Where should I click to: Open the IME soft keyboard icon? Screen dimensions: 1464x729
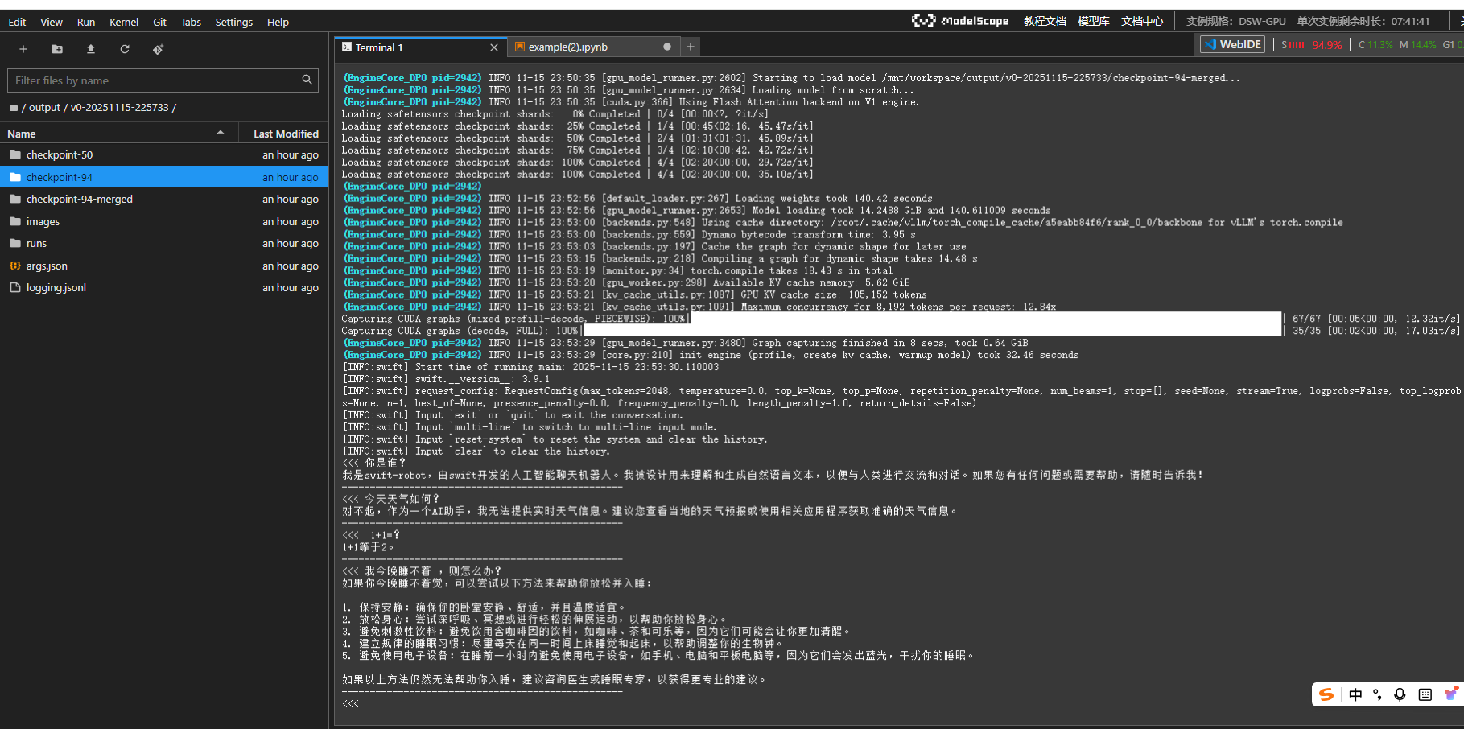click(x=1425, y=694)
